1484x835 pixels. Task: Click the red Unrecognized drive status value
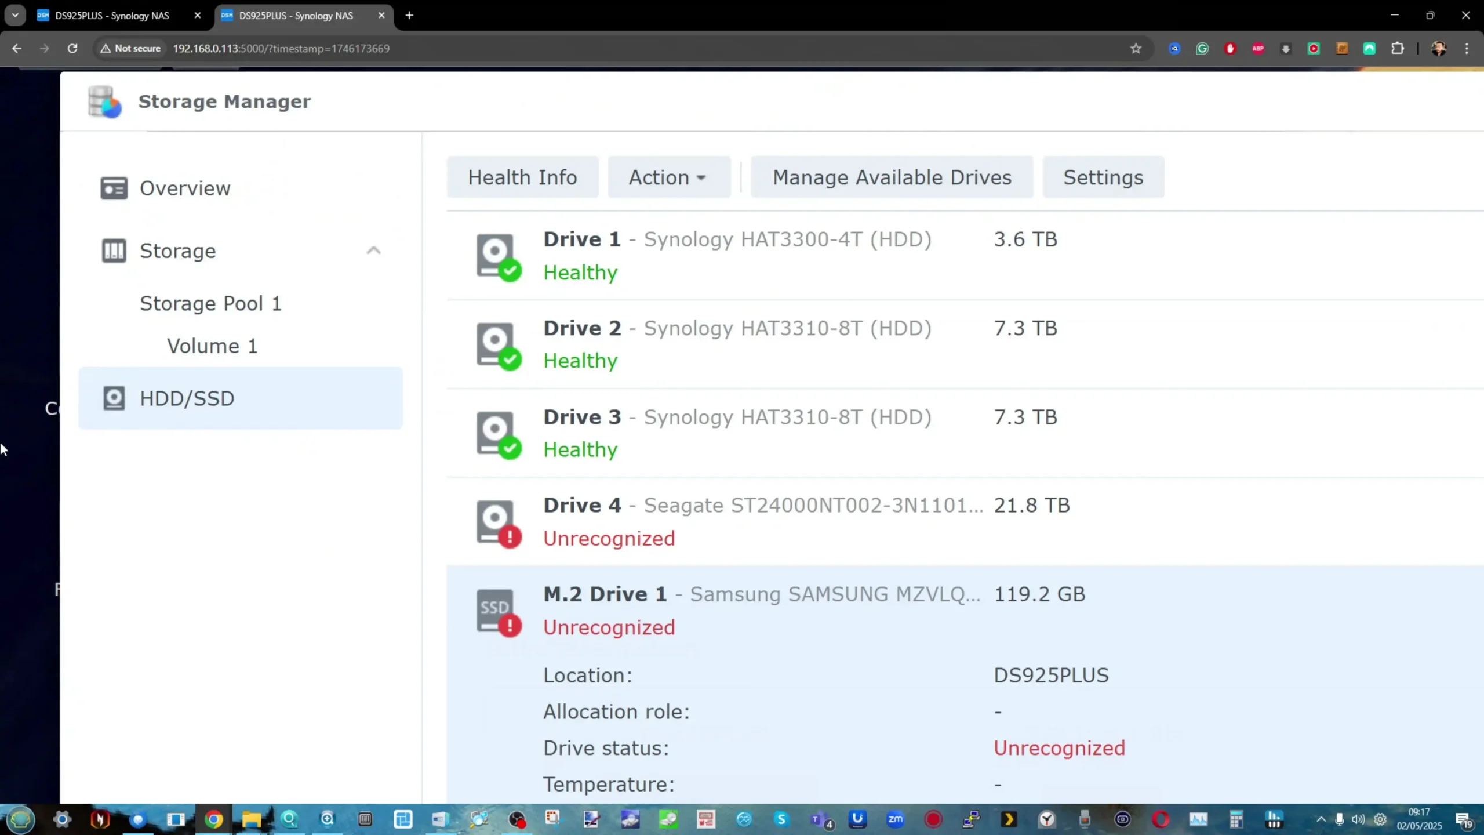pyautogui.click(x=1060, y=748)
